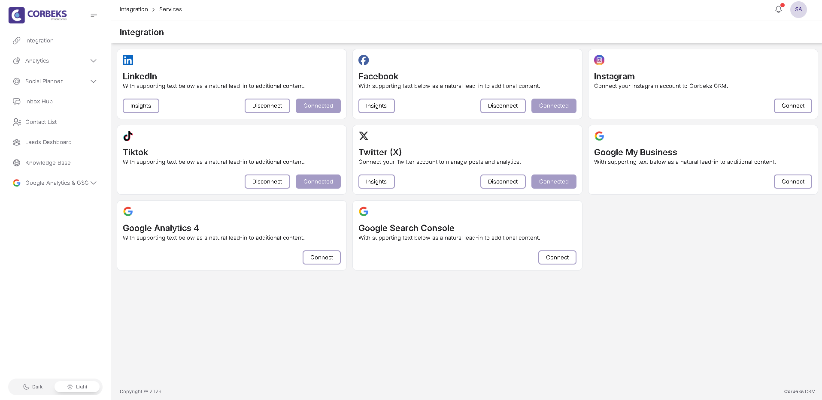Click the Google Search Console logo icon
Screen dimensions: 822x400
point(364,211)
